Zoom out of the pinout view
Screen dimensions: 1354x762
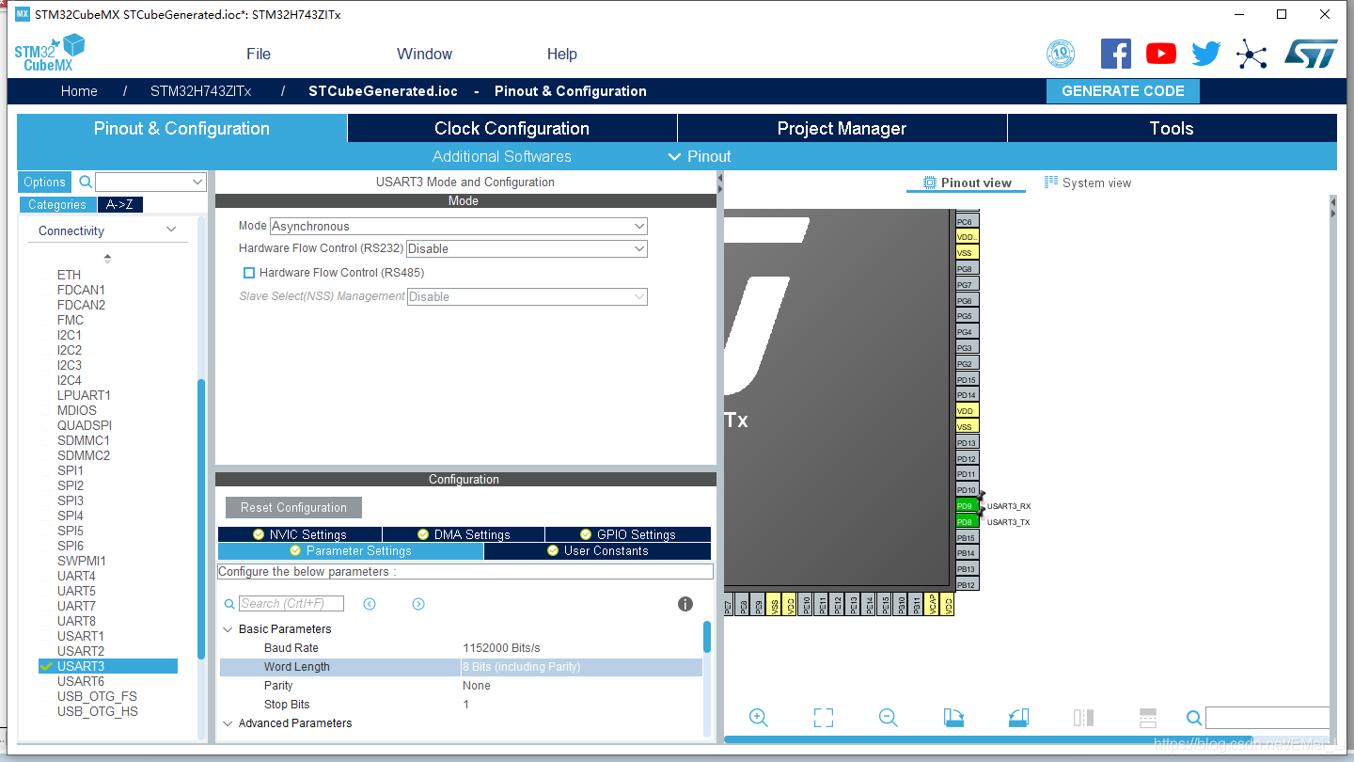889,718
